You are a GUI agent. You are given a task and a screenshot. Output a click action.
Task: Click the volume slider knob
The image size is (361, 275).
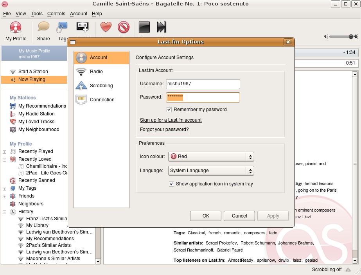click(351, 36)
